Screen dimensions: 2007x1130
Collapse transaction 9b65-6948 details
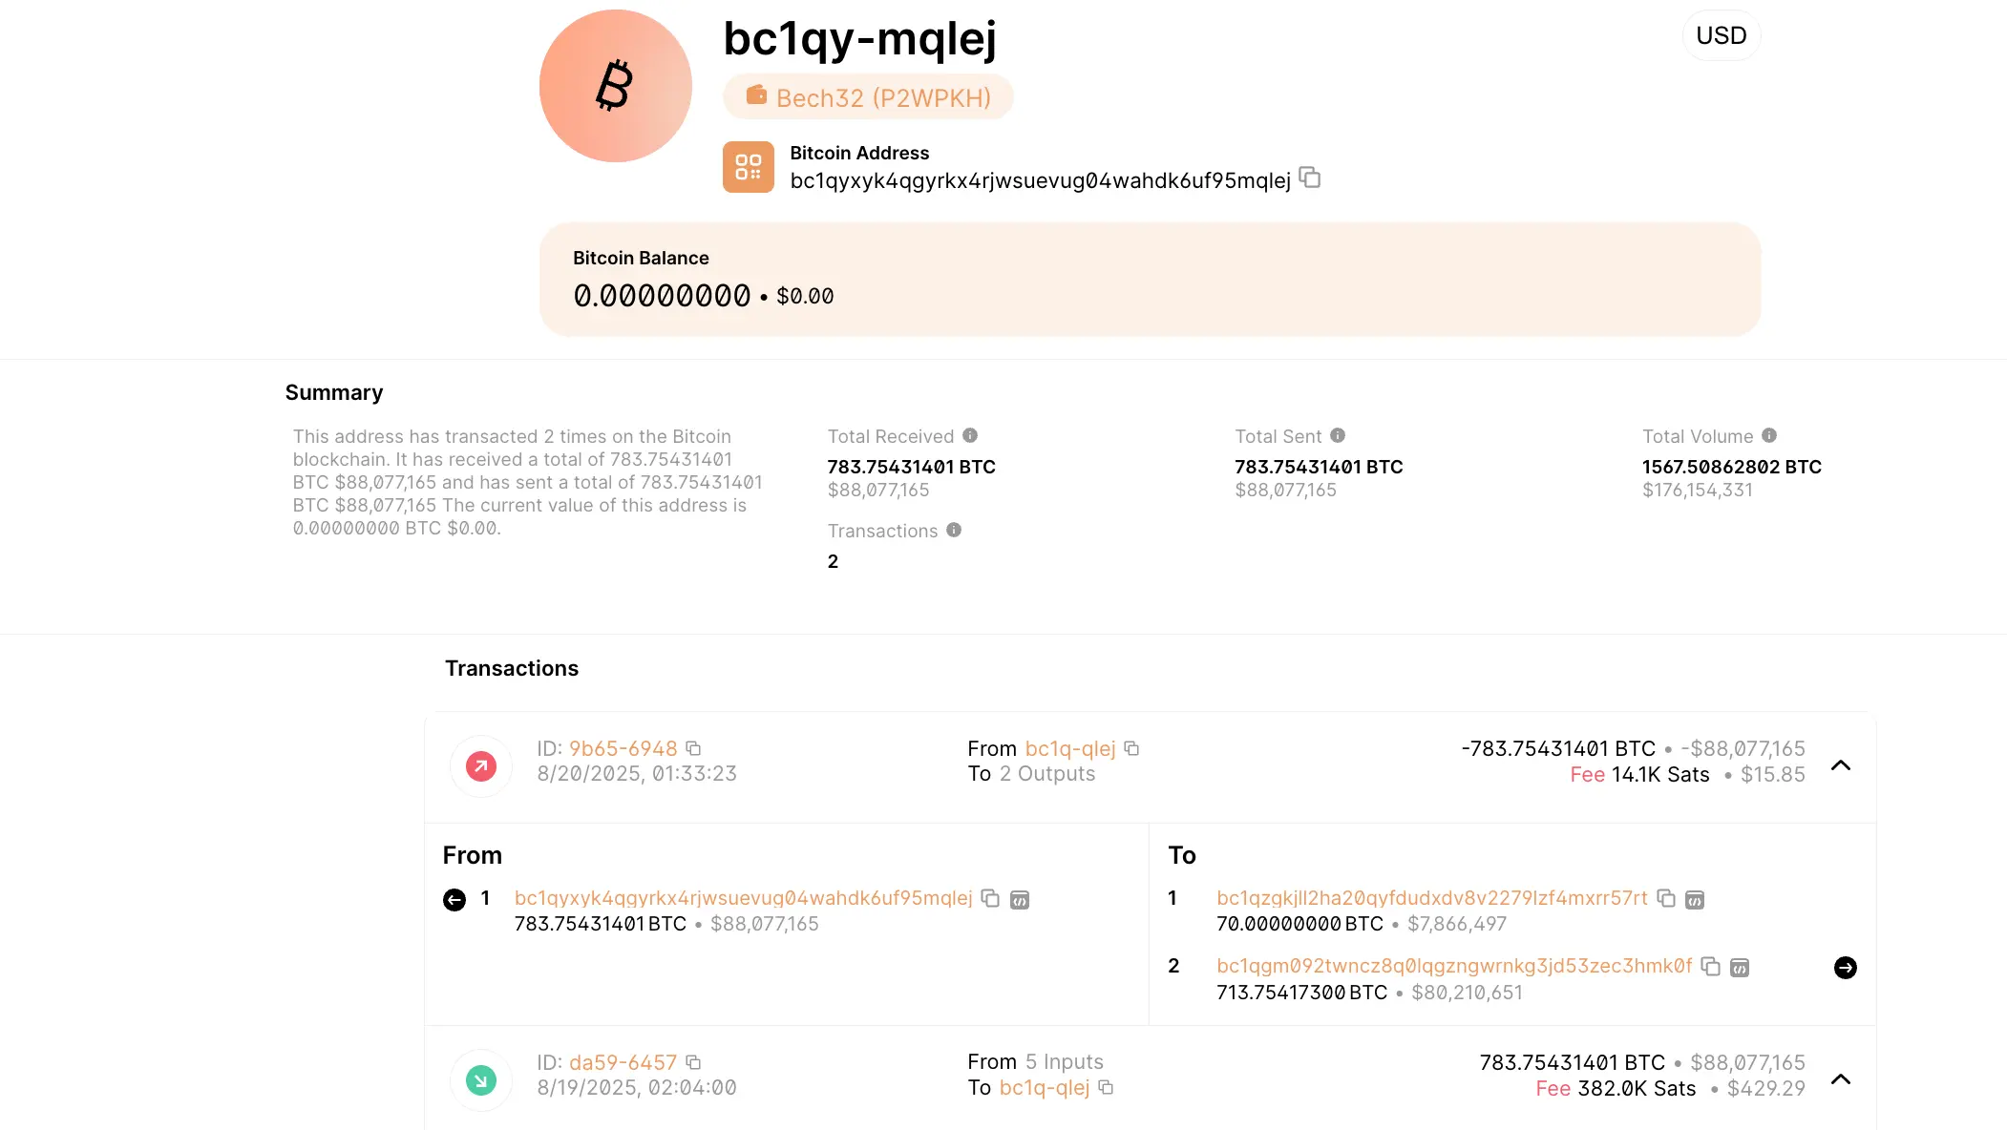[1841, 765]
